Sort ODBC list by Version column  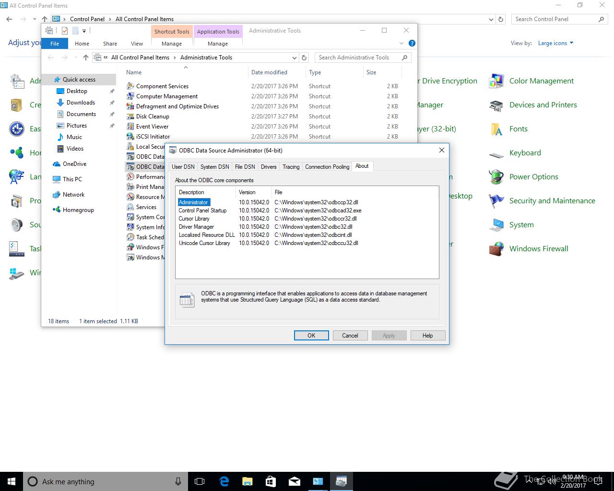coord(253,192)
